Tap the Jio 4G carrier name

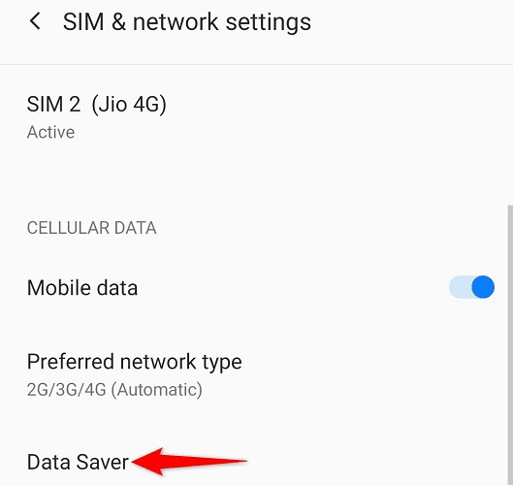(x=129, y=105)
